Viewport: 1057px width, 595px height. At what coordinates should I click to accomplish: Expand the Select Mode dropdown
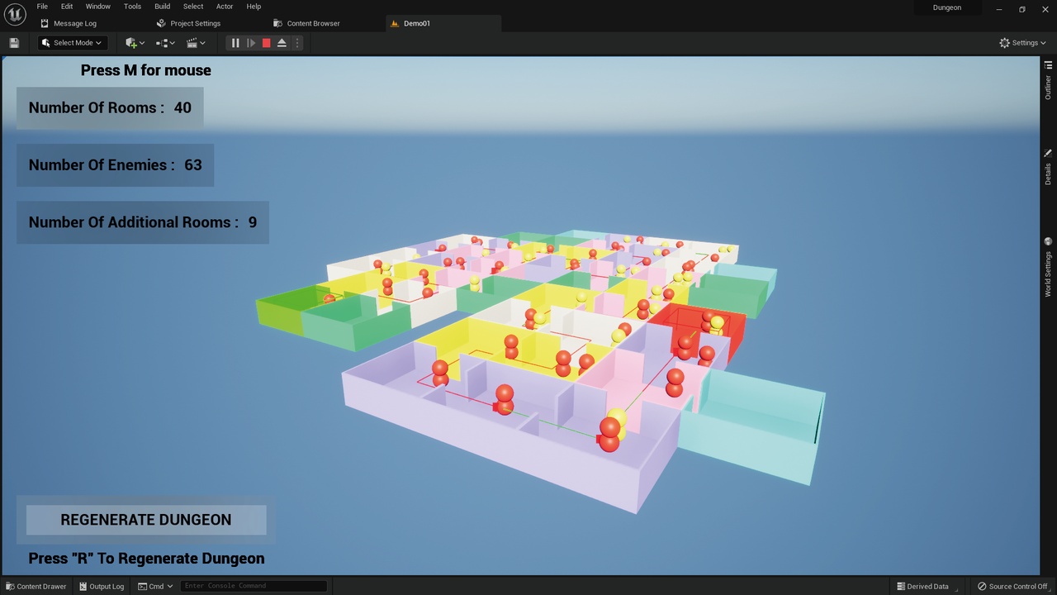(x=72, y=43)
